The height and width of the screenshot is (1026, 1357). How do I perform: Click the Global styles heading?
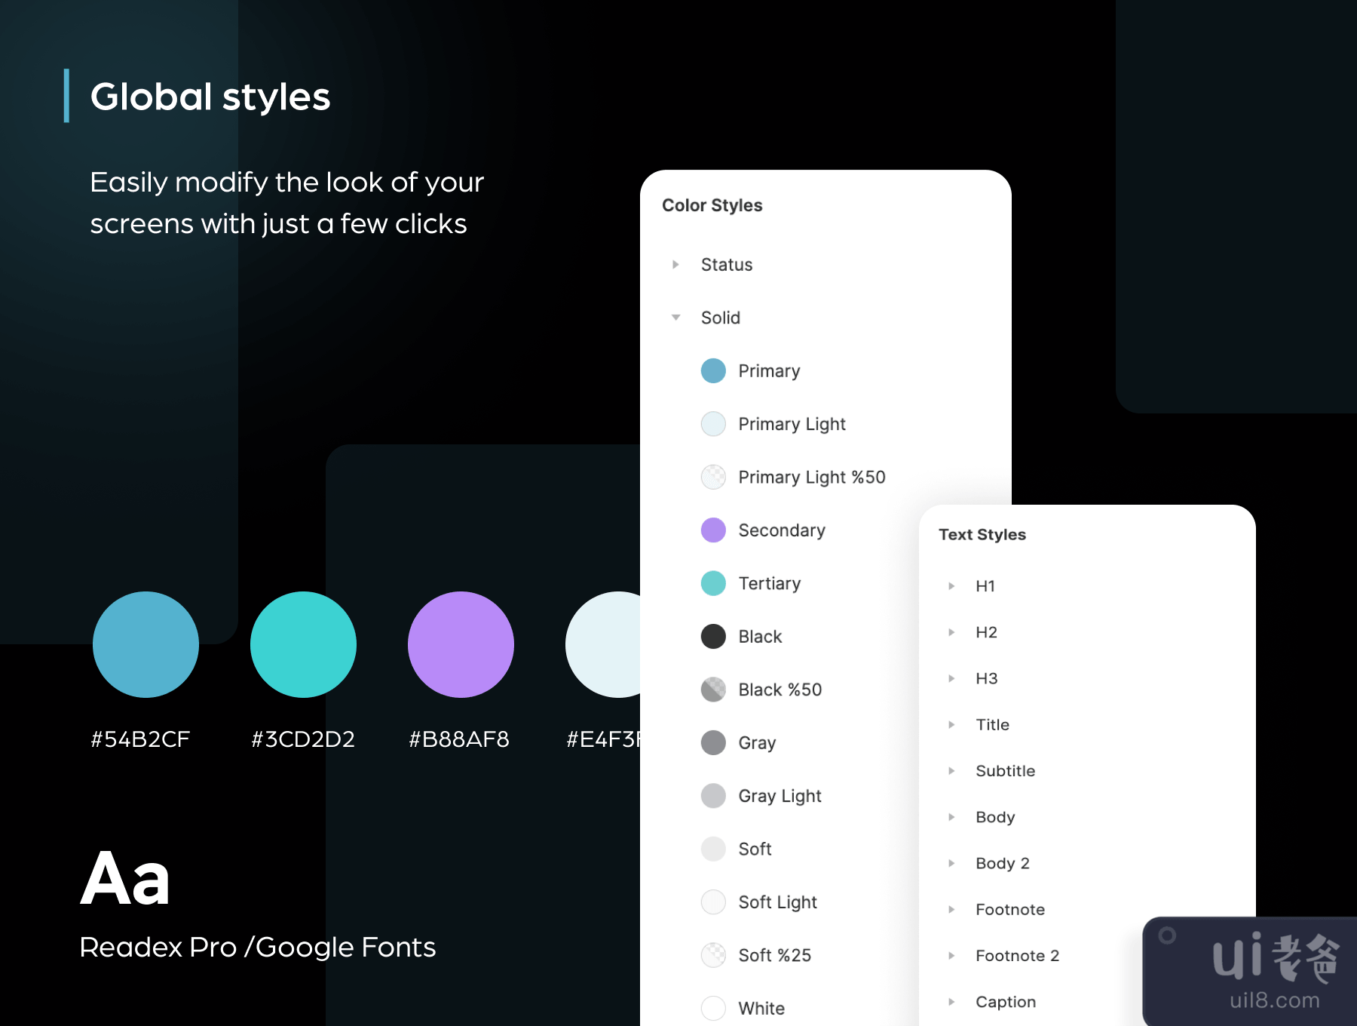click(210, 97)
